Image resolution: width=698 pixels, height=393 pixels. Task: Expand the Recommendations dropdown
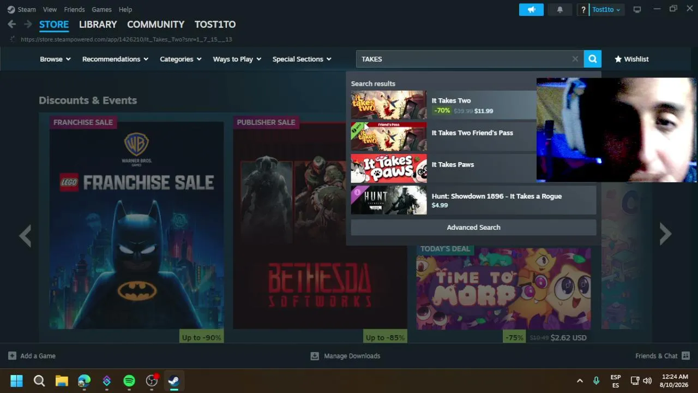click(x=115, y=59)
